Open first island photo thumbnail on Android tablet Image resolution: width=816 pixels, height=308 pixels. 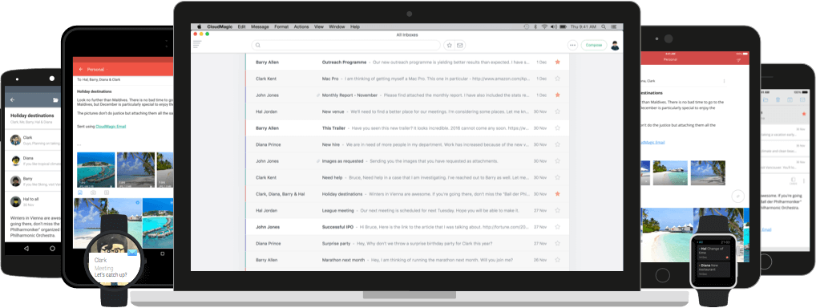click(x=95, y=170)
